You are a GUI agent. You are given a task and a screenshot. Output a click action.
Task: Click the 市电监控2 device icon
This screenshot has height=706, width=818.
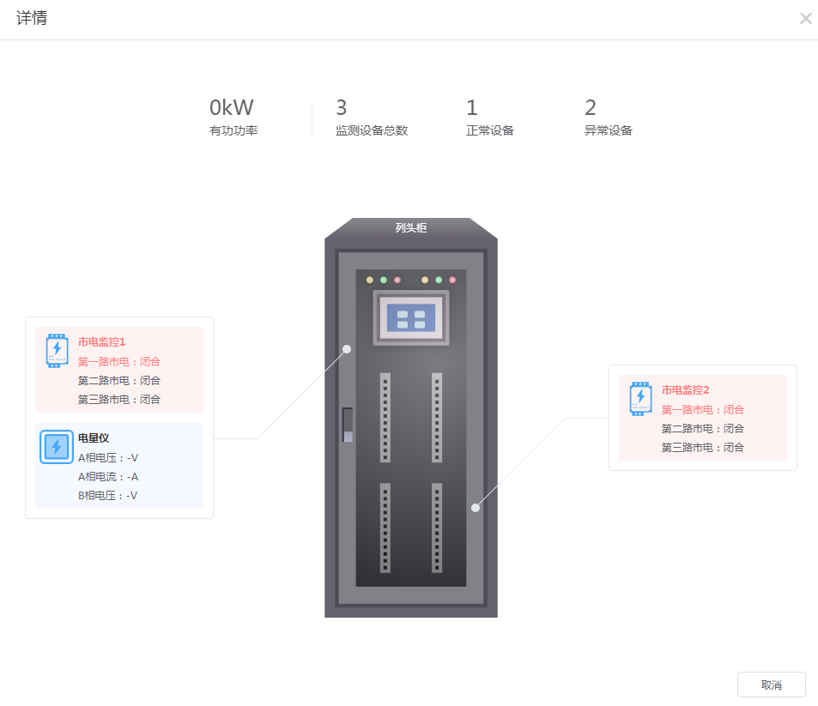[x=640, y=399]
